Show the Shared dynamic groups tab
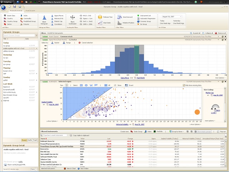This screenshot has width=229, height=172. 24,140
